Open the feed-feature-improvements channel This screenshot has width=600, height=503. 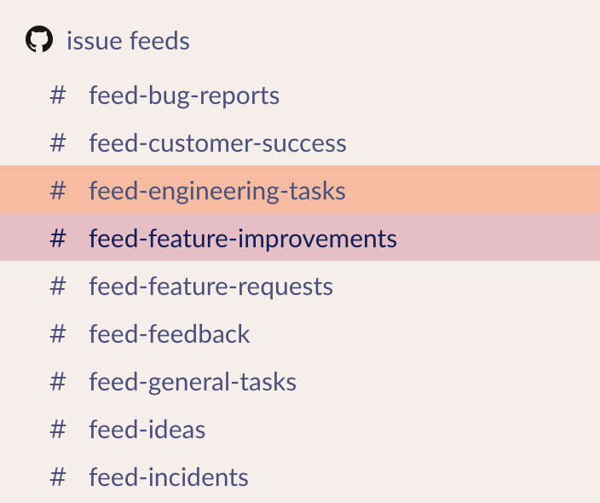[x=300, y=237]
